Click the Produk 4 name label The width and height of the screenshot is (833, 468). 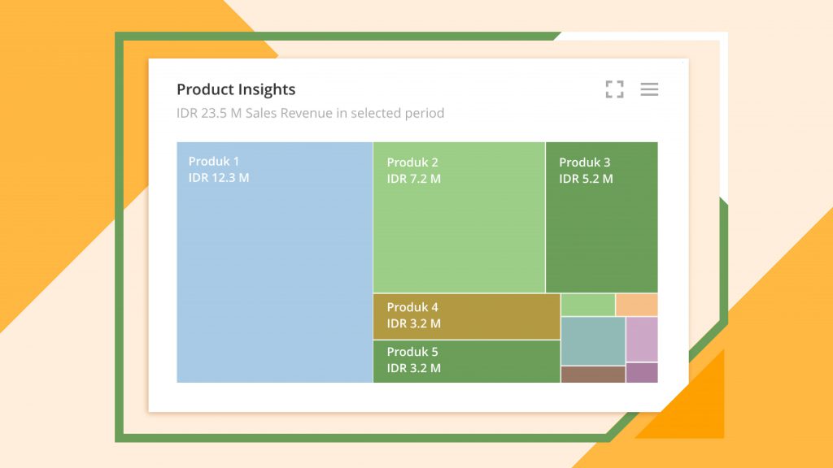point(412,307)
